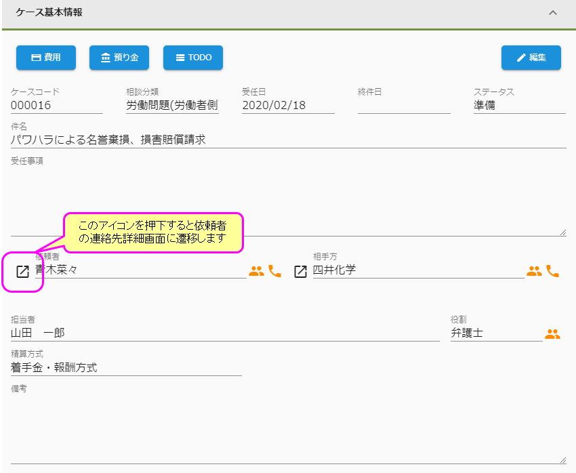Viewport: 576px width, 473px height.
Task: Click the bank icon in the 預り金 button
Action: pyautogui.click(x=106, y=58)
